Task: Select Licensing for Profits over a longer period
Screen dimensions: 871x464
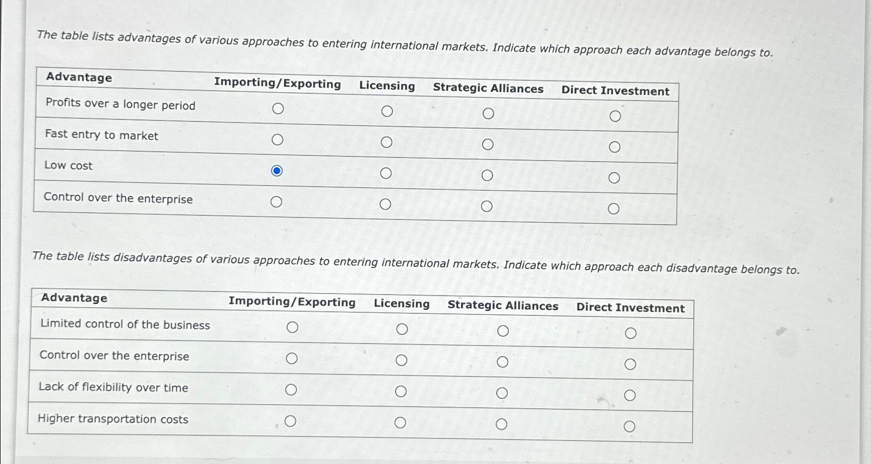Action: click(x=388, y=111)
